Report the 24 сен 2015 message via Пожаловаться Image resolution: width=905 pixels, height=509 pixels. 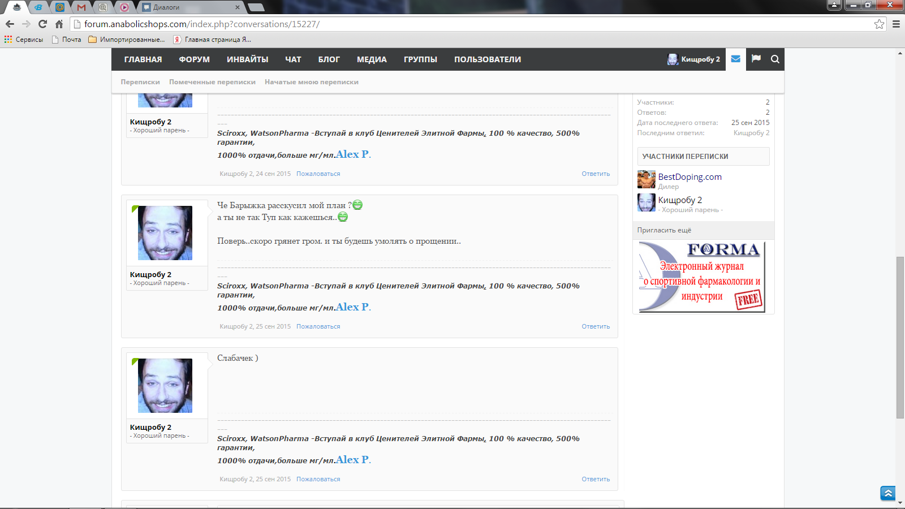click(318, 174)
